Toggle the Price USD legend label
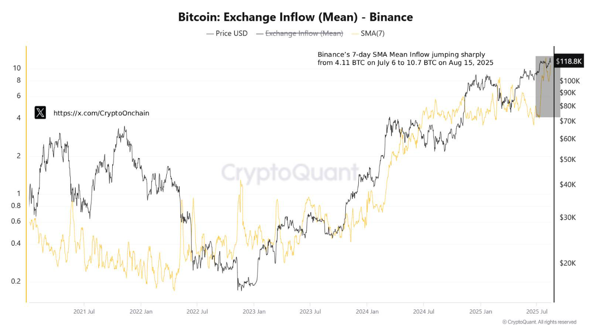 coord(231,33)
